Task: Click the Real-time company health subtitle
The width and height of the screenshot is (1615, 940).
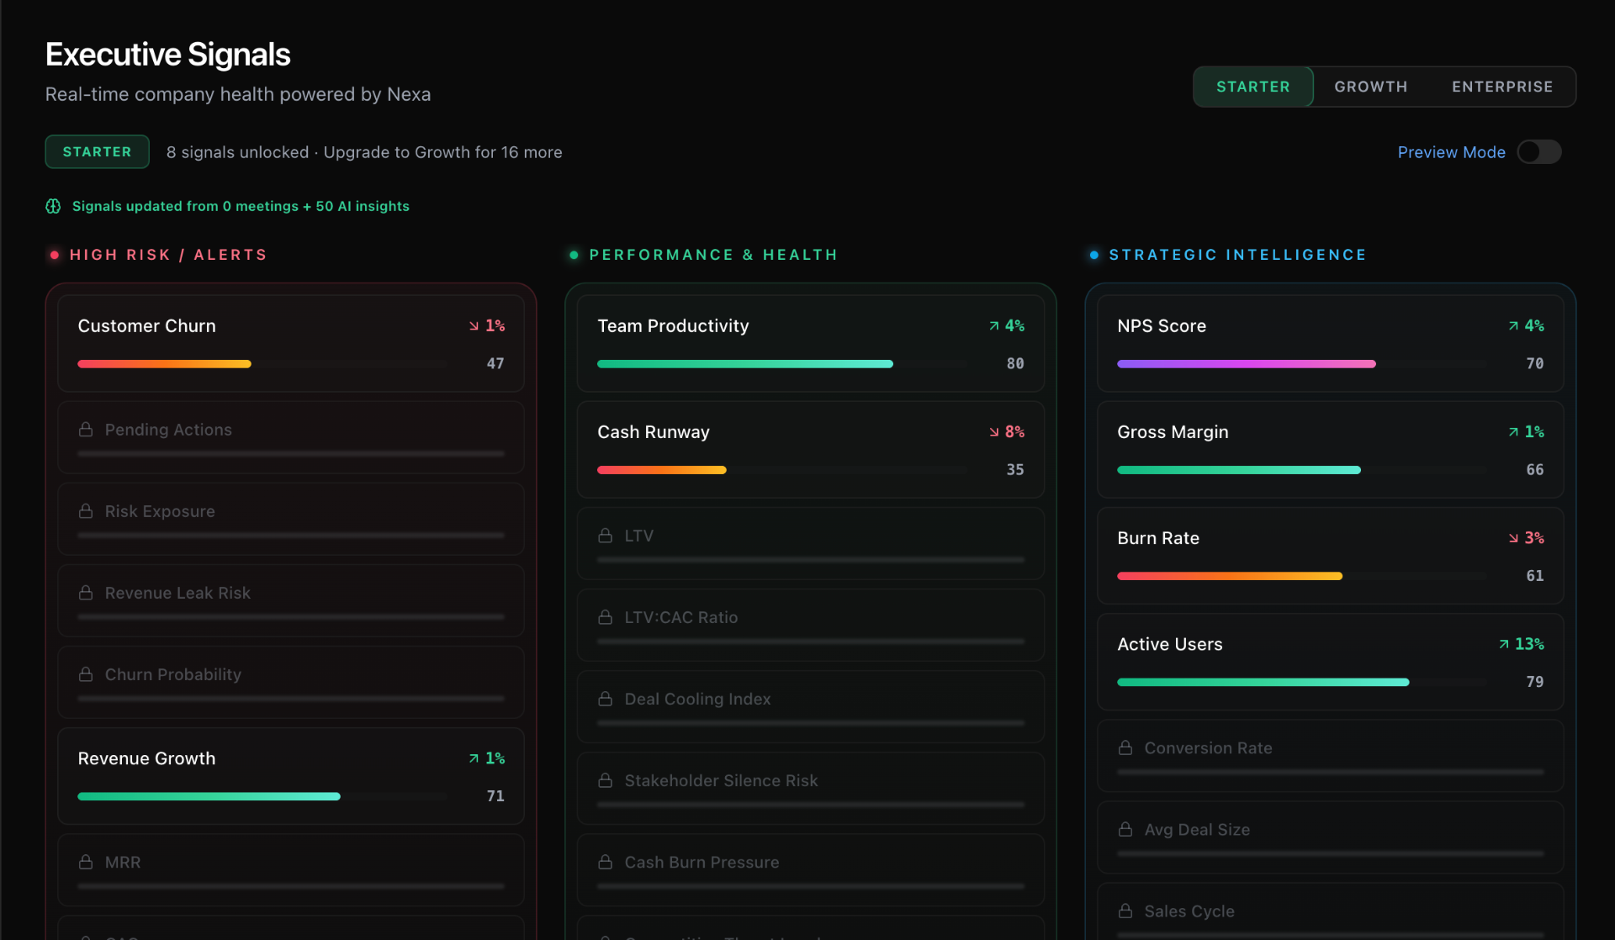Action: pos(238,94)
